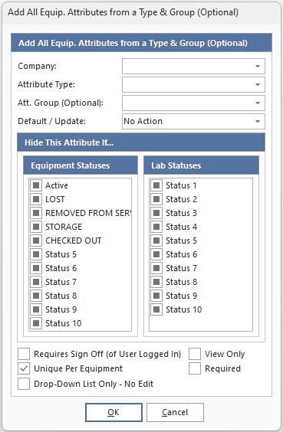Click the Hide This Attribute If... header
Image resolution: width=283 pixels, height=432 pixels.
[x=141, y=142]
